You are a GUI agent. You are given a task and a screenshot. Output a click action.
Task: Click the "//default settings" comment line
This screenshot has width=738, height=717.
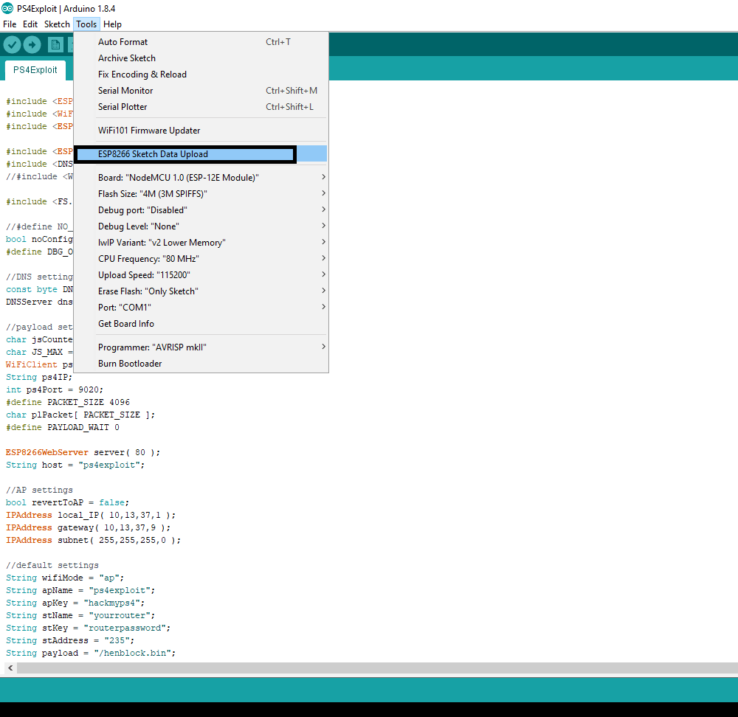coord(52,565)
